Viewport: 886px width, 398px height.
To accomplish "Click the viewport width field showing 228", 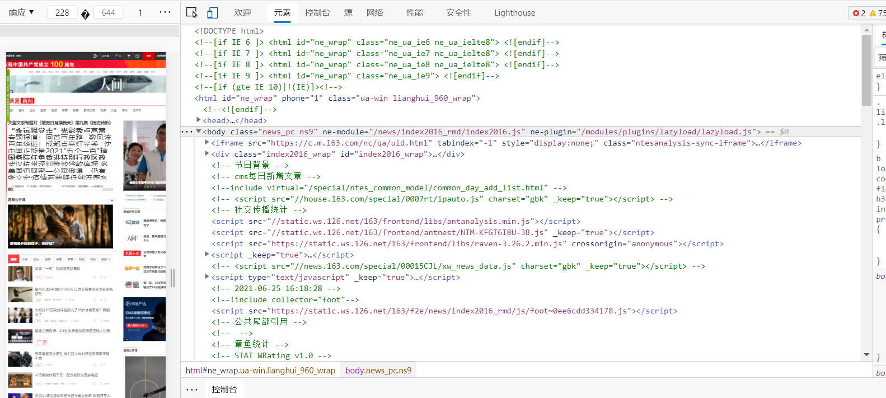I will coord(63,12).
